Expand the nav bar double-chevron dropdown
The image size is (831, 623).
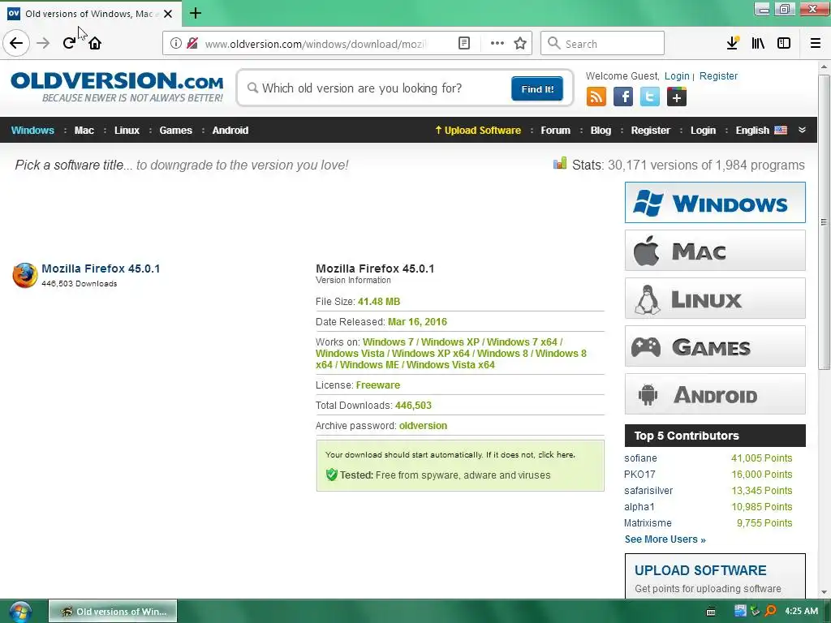tap(803, 130)
